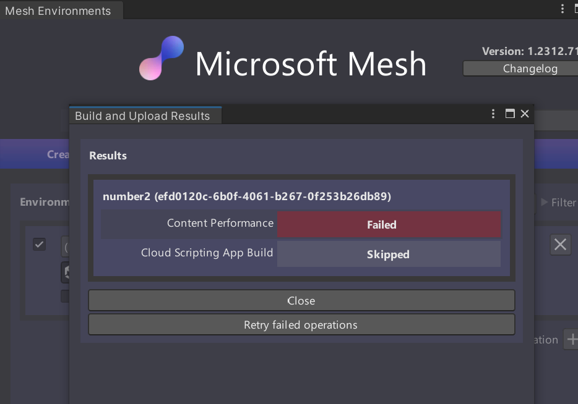Open the Build and Upload Results kebab menu
Viewport: 578px width, 404px height.
493,114
